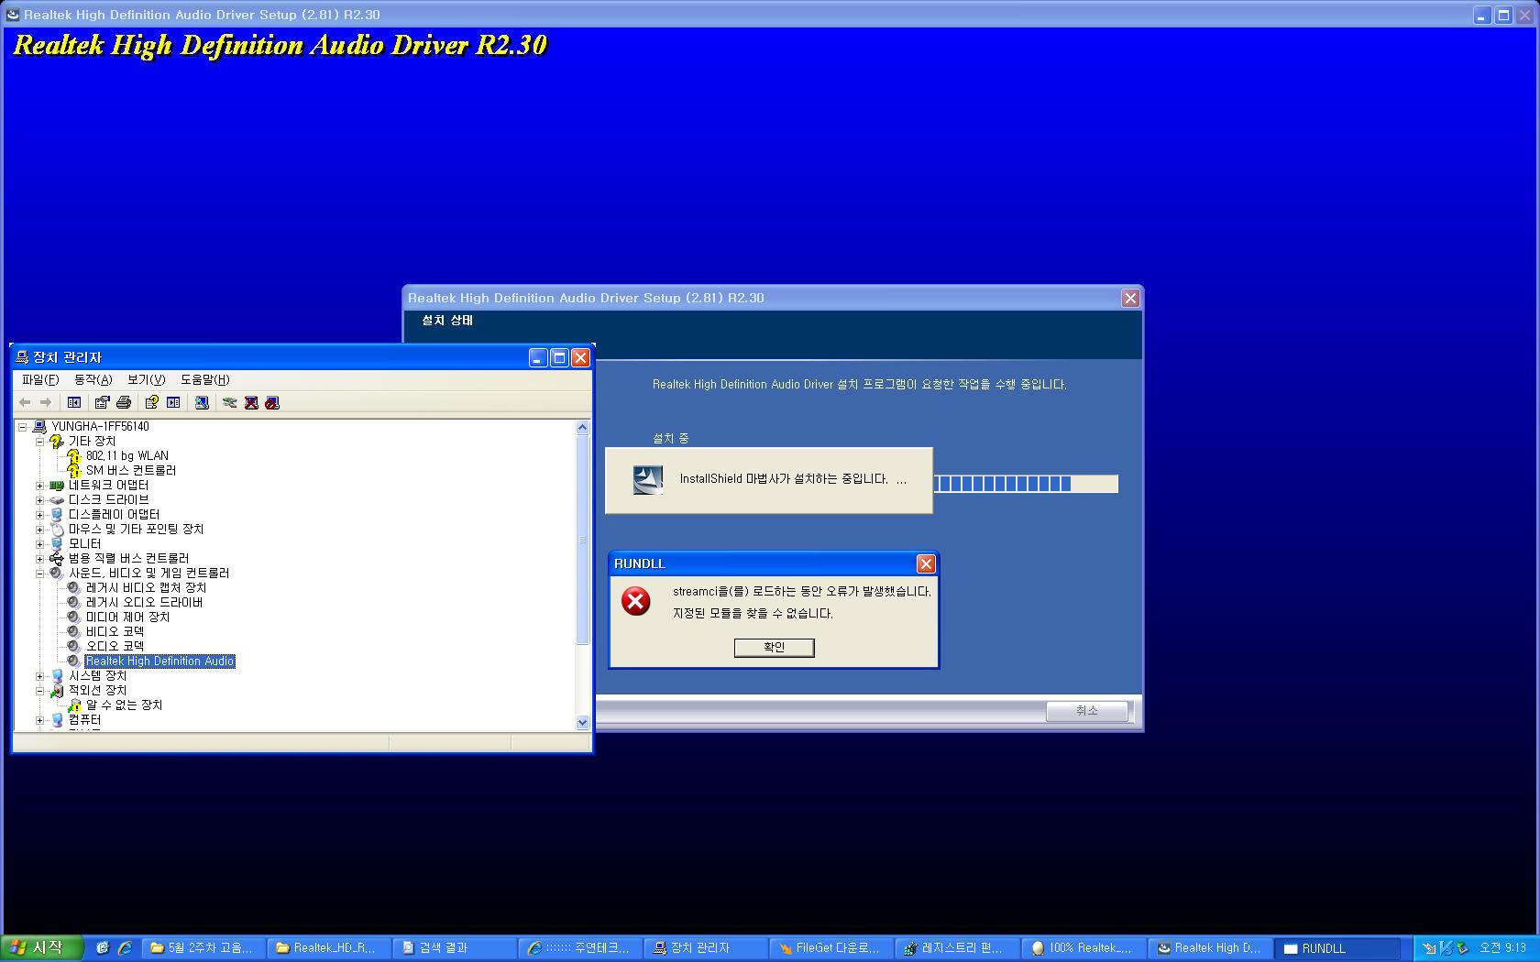This screenshot has width=1540, height=962.
Task: Switch to 검색 결과 taskbar button
Action: click(455, 948)
